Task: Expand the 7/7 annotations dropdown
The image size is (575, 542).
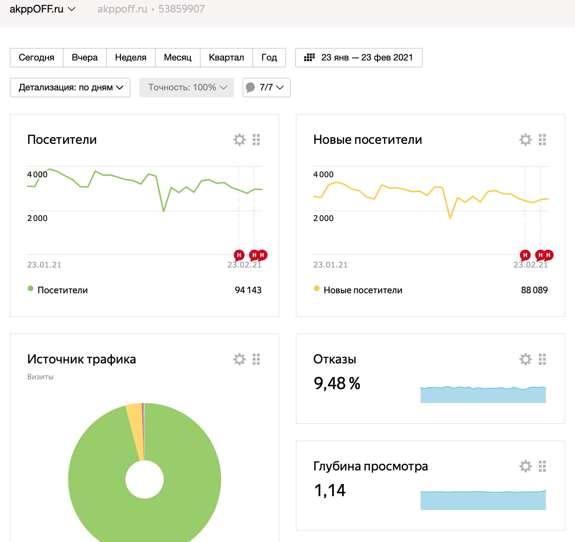Action: [x=266, y=88]
